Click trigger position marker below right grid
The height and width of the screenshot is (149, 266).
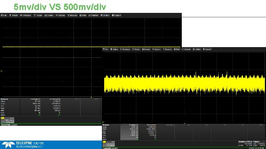point(184,123)
